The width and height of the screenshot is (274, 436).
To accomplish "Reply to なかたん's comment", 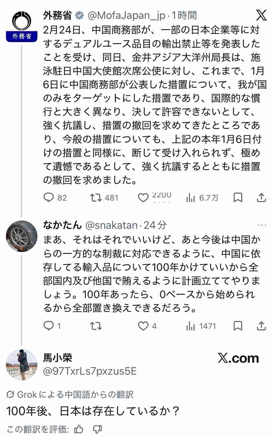I will coord(49,326).
